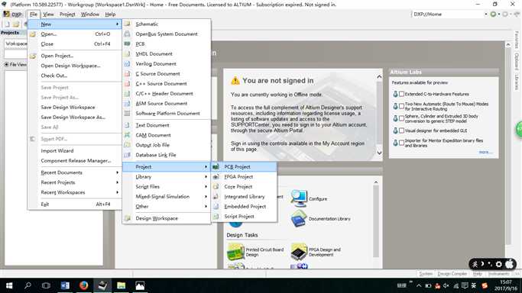Expand Recent Documents submenu
Image resolution: width=522 pixels, height=293 pixels.
tap(75, 172)
